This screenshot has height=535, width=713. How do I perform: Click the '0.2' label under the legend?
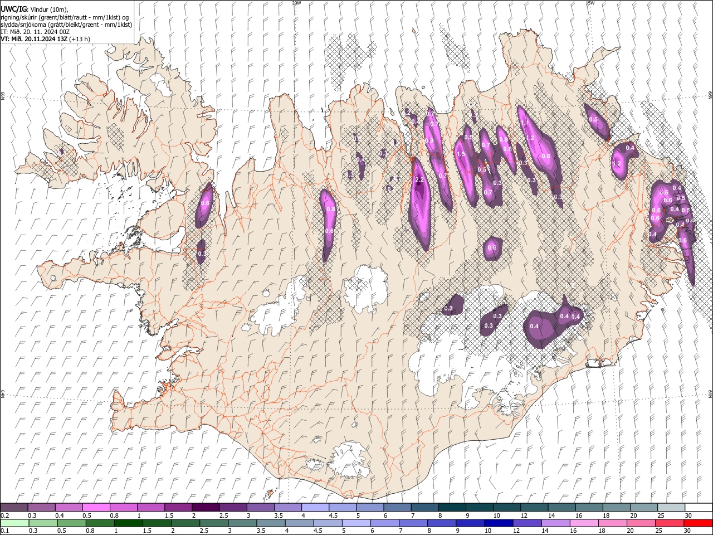pyautogui.click(x=4, y=515)
